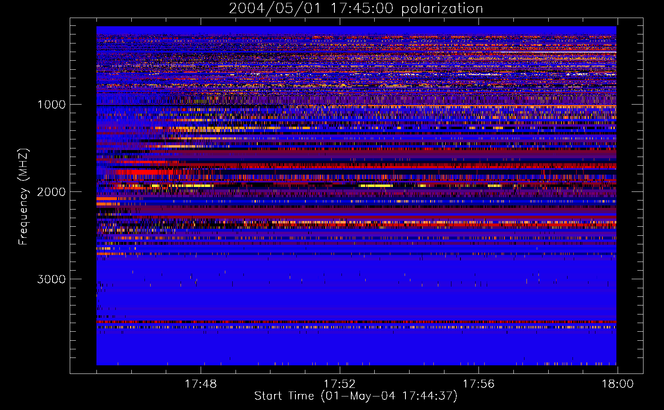Click the plot title '2004/05/01 17:45:00 polarization'

click(356, 9)
